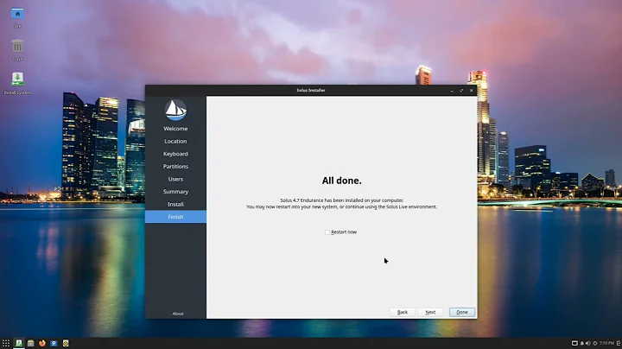Click the 'Solus 4.7 Endurance has been installed' text

point(341,200)
